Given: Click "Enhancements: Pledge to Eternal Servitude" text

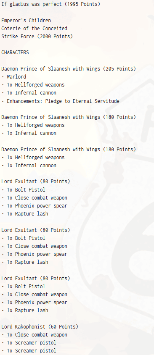Looking at the screenshot, I should tap(60, 101).
